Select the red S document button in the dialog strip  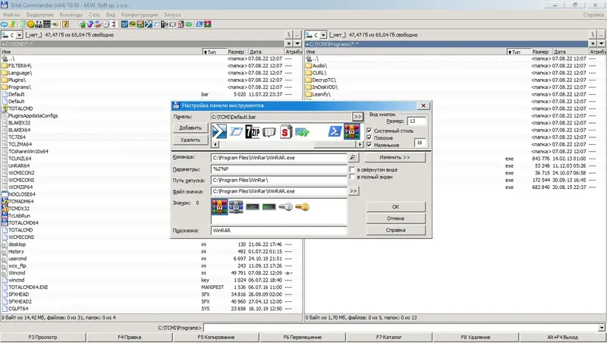pyautogui.click(x=286, y=131)
